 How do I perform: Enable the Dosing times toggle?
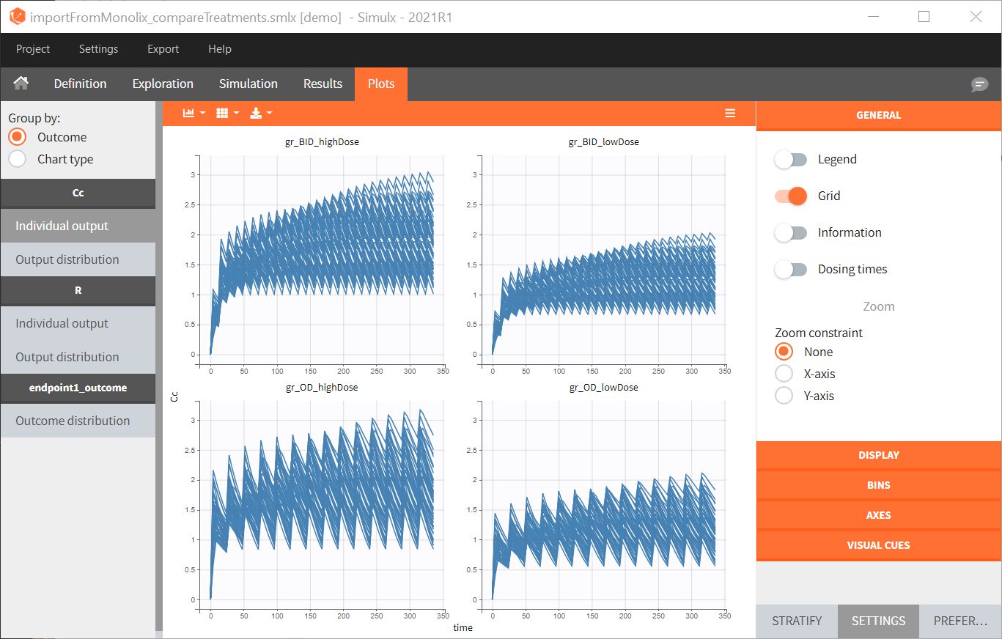click(790, 269)
